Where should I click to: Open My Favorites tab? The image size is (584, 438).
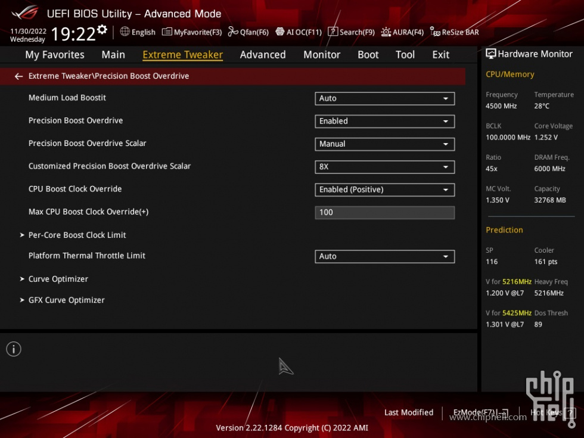[55, 55]
